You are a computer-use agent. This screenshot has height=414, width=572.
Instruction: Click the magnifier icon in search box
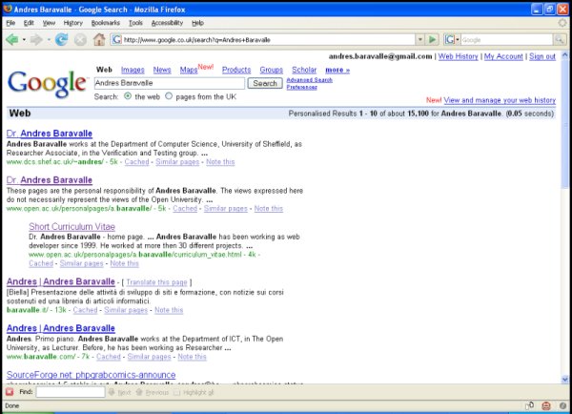point(560,39)
